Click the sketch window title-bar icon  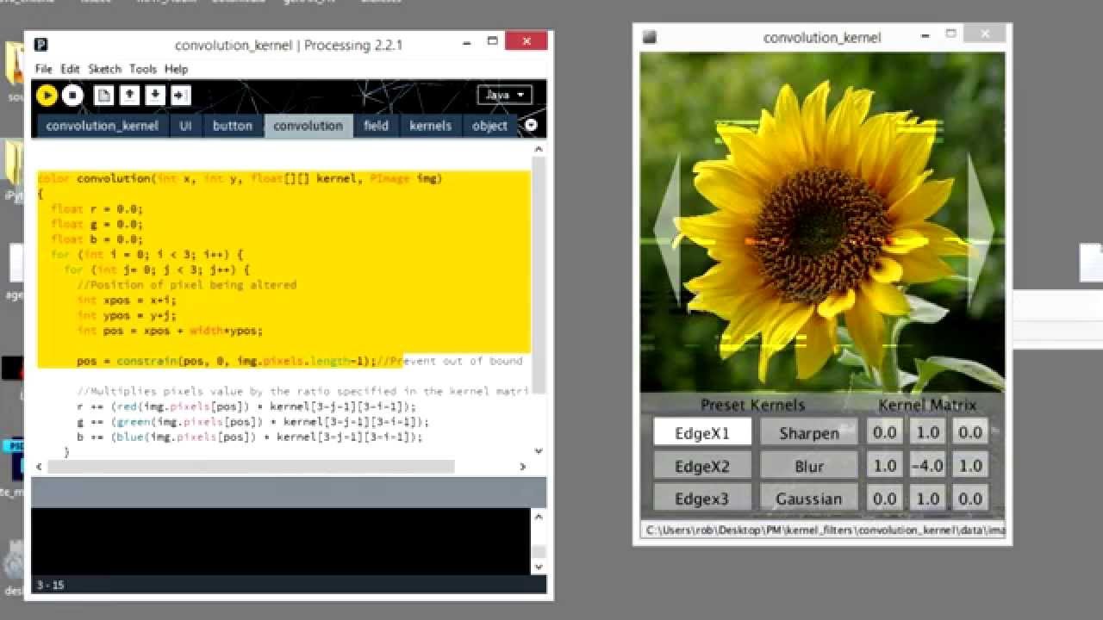650,37
